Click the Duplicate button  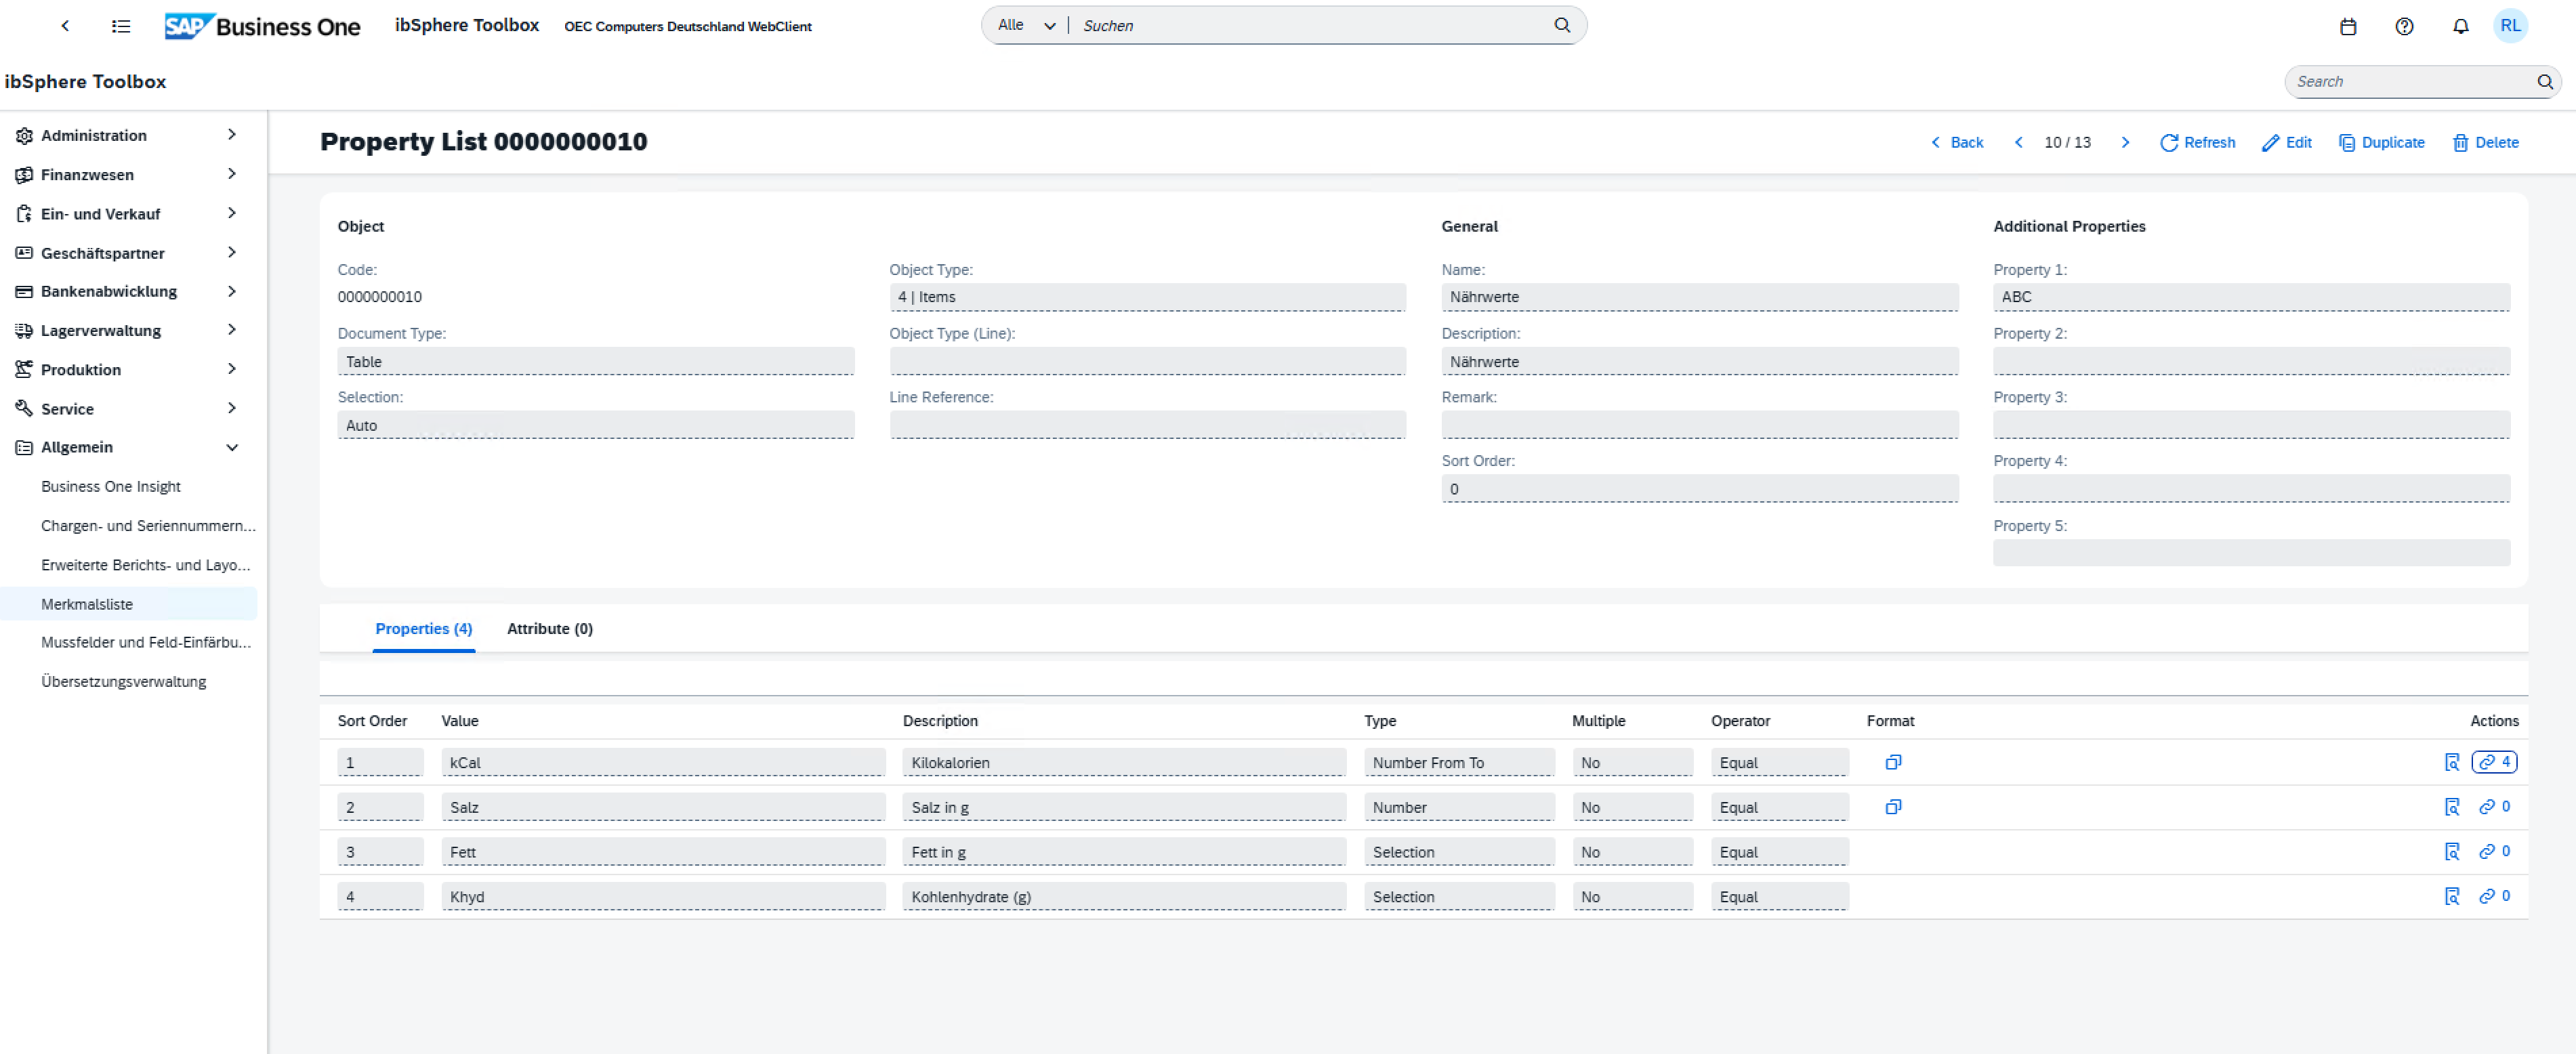[x=2381, y=142]
